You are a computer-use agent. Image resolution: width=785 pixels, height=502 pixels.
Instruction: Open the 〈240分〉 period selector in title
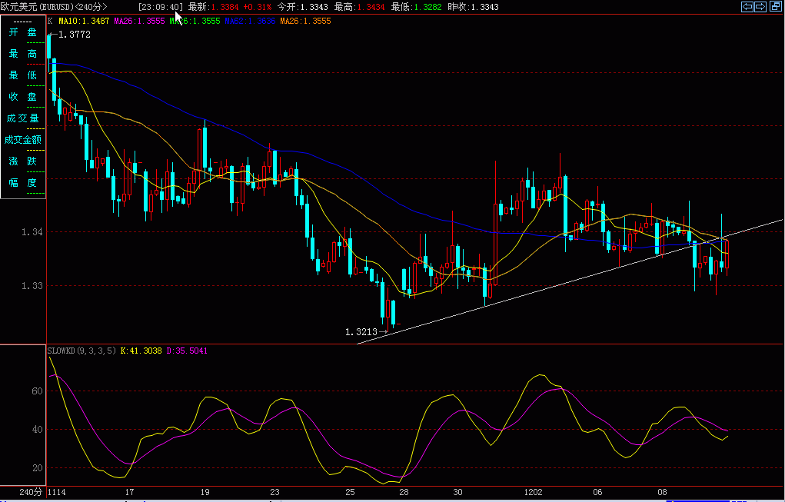tap(91, 7)
